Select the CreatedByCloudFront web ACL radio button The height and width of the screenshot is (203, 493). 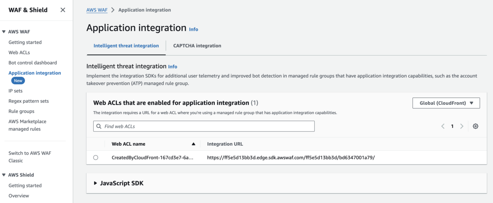96,158
